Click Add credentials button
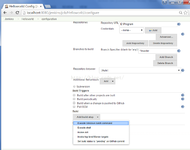This screenshot has width=190, height=150. tap(153, 30)
